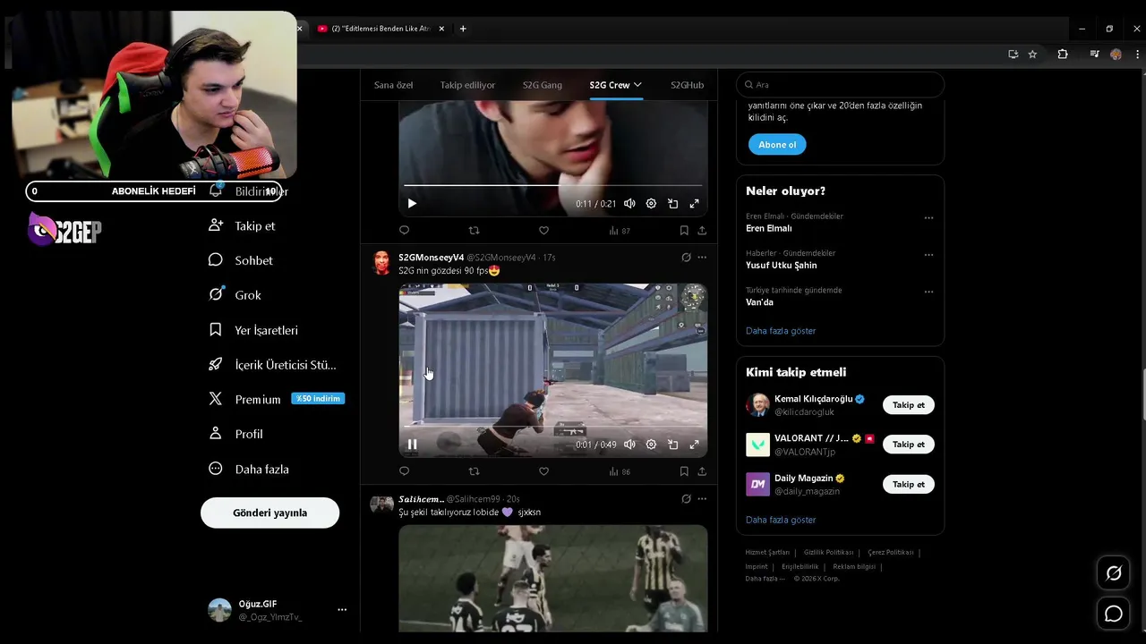Expand the S2G Crew tab chevron

(x=637, y=85)
